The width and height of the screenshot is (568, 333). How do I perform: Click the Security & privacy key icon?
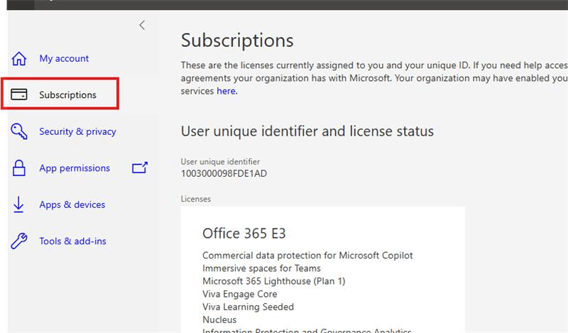[x=19, y=131]
